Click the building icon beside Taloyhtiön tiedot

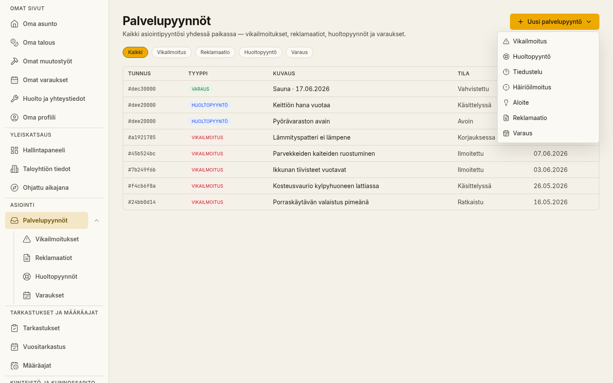click(x=14, y=169)
